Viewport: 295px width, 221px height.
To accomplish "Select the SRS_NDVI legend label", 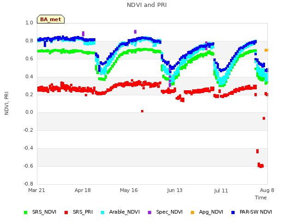I will (44, 212).
